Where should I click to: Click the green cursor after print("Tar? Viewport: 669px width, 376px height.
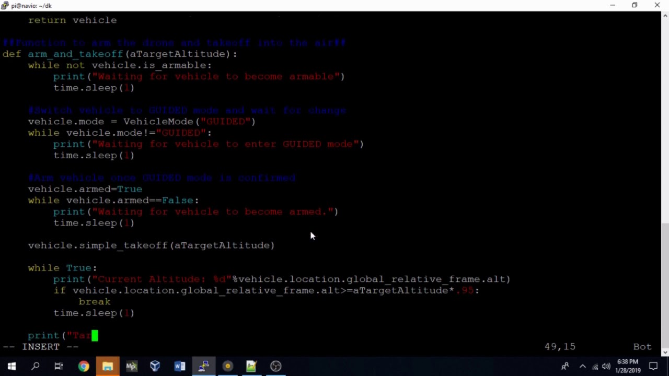(95, 335)
